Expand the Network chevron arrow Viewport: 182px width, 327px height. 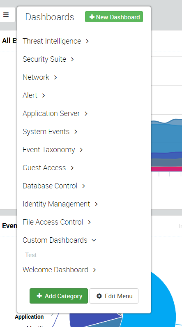coord(55,78)
